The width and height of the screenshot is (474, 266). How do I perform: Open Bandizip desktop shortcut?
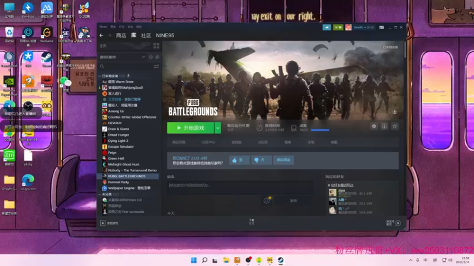pyautogui.click(x=28, y=10)
